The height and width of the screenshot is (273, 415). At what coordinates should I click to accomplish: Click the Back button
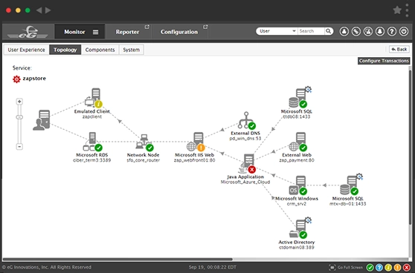[399, 50]
